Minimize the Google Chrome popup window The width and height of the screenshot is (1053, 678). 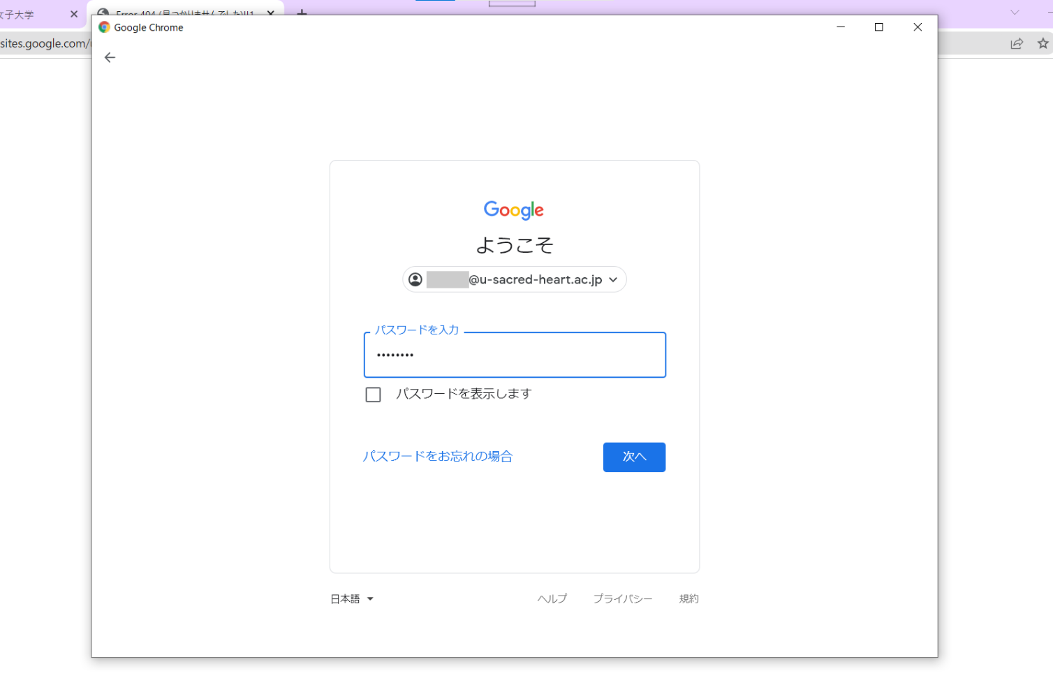841,27
